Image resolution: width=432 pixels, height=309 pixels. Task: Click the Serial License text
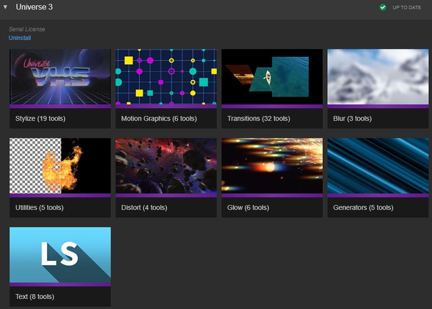click(26, 29)
